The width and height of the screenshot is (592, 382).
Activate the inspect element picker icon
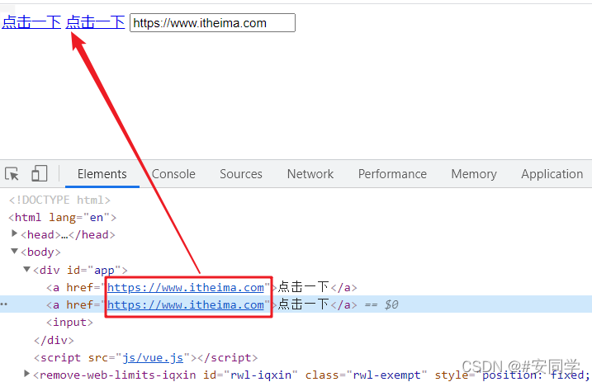click(12, 174)
